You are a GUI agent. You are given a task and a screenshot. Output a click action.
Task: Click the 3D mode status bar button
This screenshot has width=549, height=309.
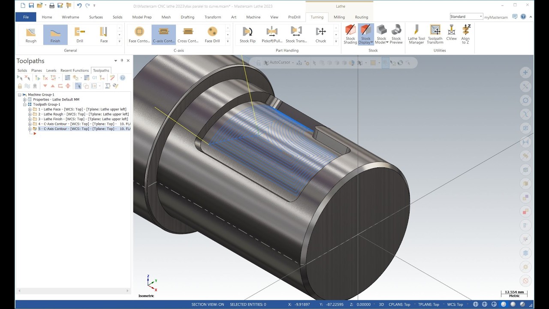pos(381,304)
